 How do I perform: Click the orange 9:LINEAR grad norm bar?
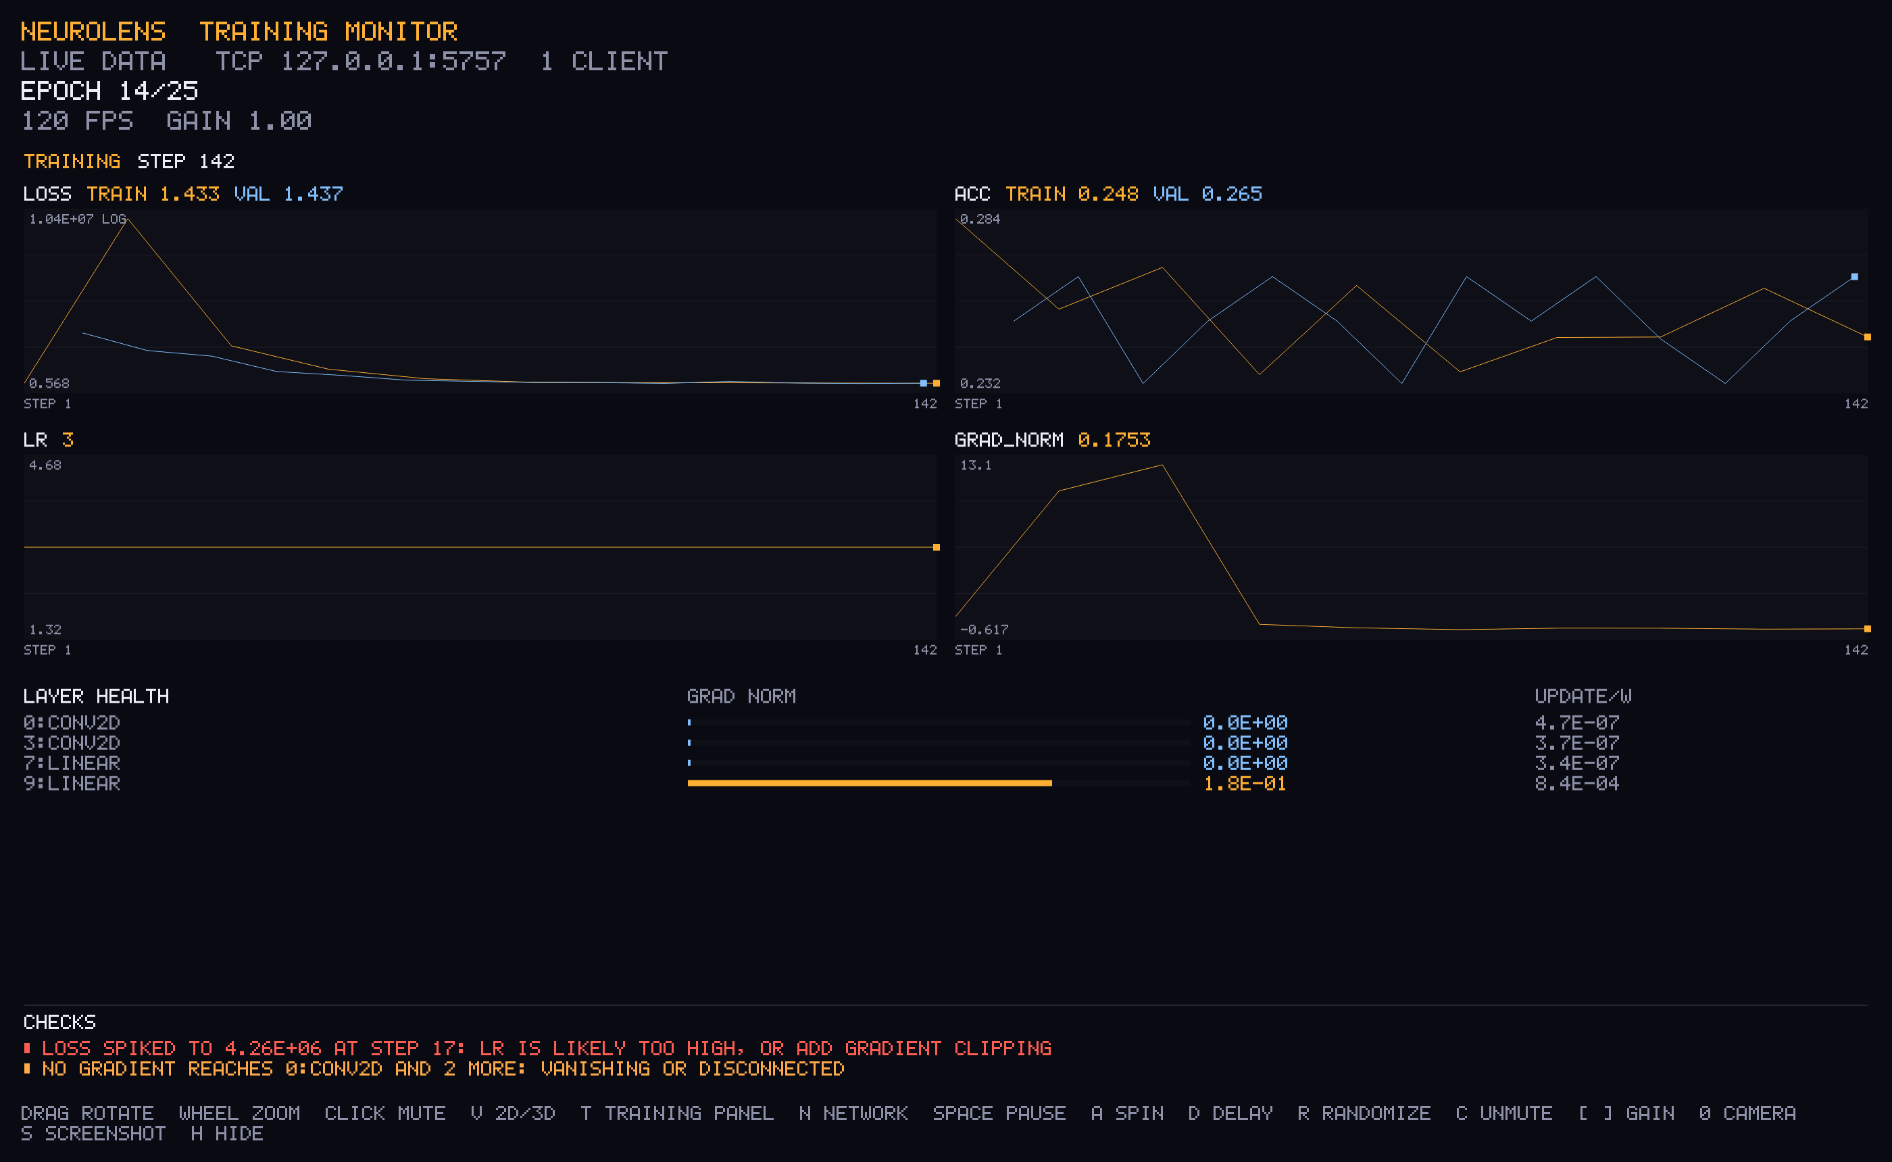[870, 783]
